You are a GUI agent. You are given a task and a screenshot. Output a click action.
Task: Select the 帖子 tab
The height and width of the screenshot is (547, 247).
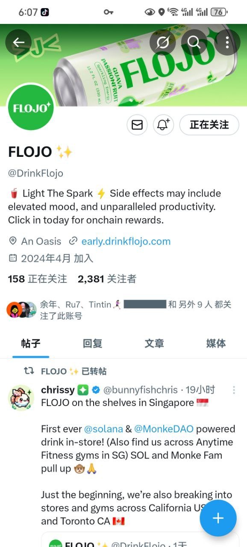tap(31, 343)
